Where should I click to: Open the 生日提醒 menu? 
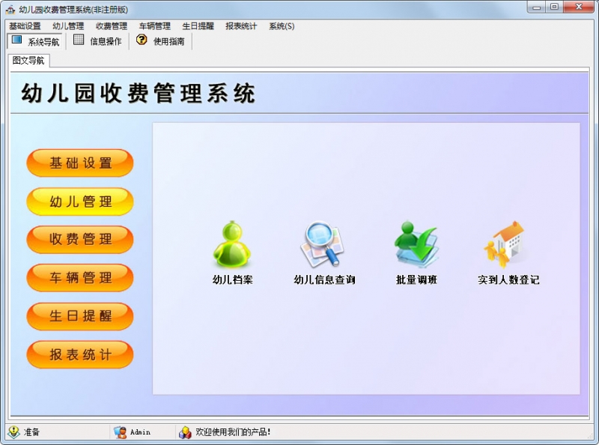click(198, 25)
